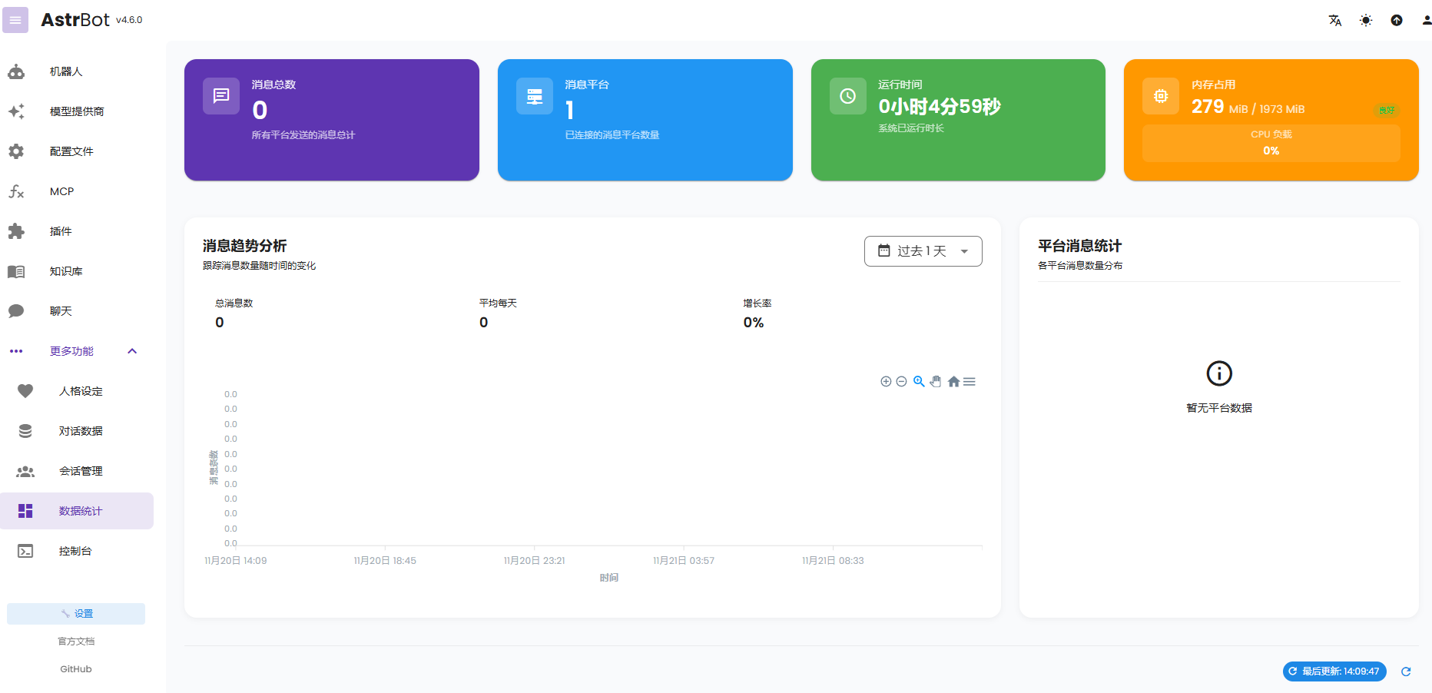Screen dimensions: 1432x693
Task: Click the chart zoom in plus icon
Action: [886, 382]
